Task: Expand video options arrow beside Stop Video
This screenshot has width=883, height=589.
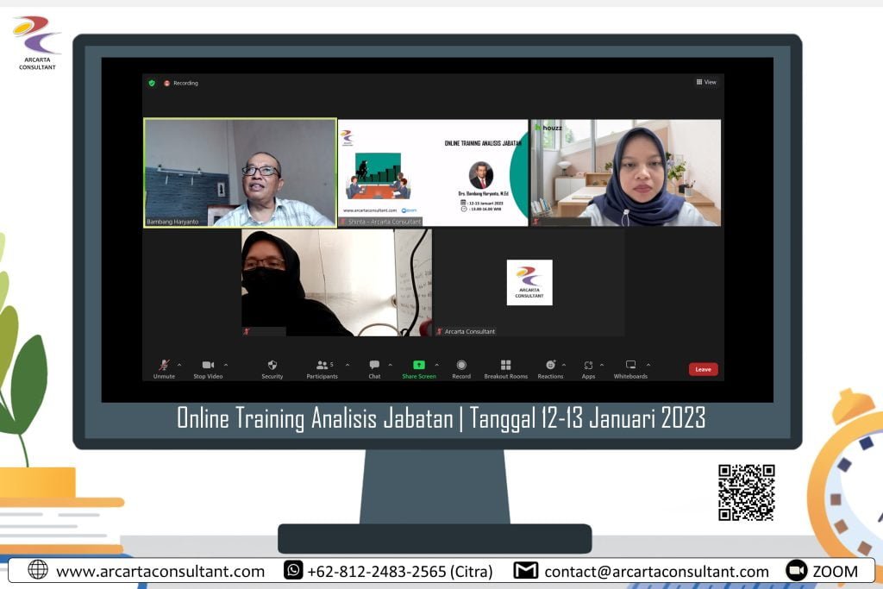Action: coord(226,364)
